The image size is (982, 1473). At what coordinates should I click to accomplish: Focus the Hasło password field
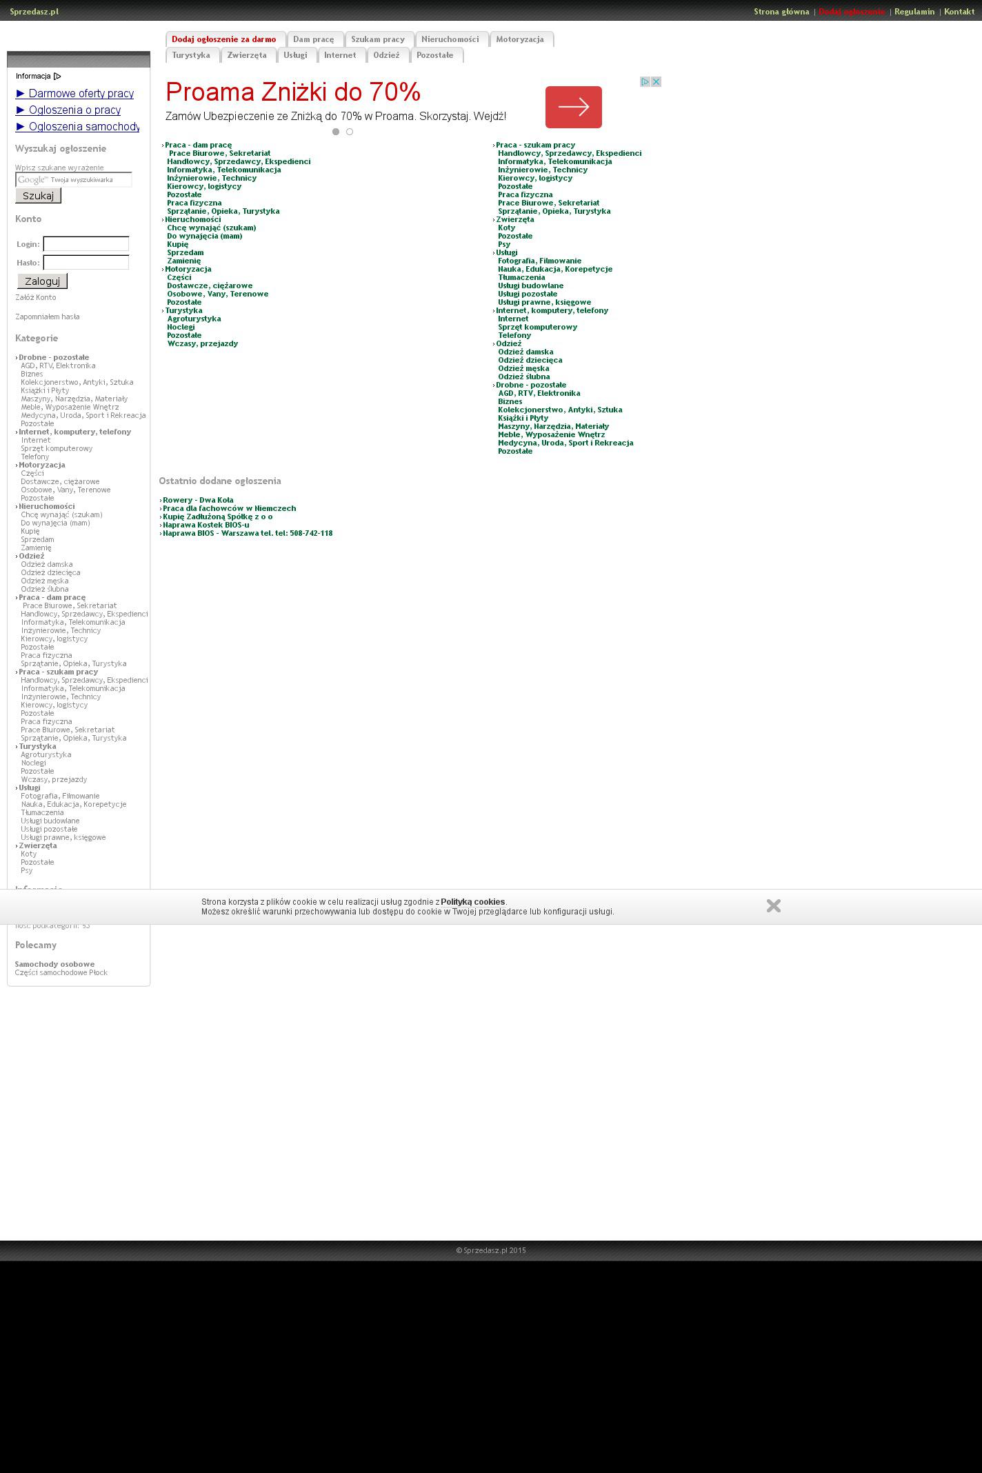(86, 263)
